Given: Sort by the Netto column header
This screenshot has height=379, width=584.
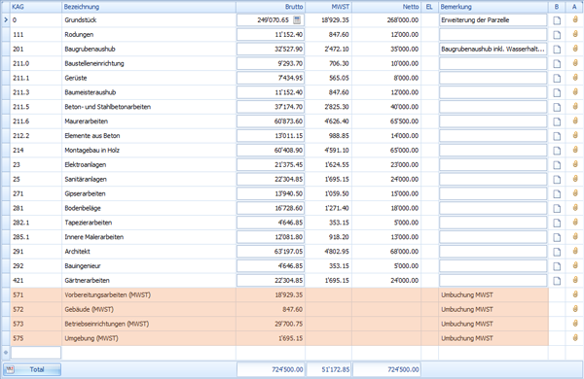Looking at the screenshot, I should click(x=386, y=7).
